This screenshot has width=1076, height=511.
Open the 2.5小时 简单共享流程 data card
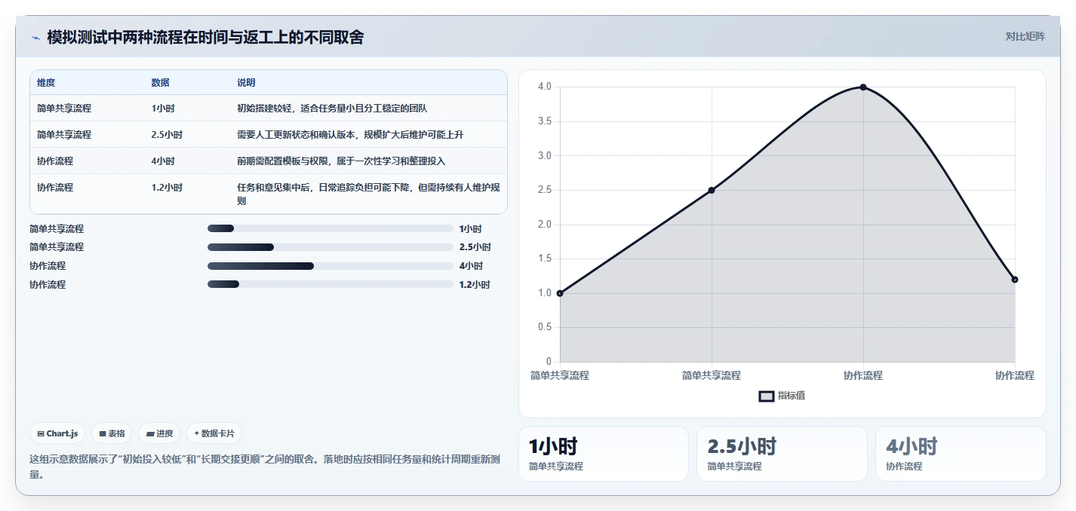pos(782,454)
